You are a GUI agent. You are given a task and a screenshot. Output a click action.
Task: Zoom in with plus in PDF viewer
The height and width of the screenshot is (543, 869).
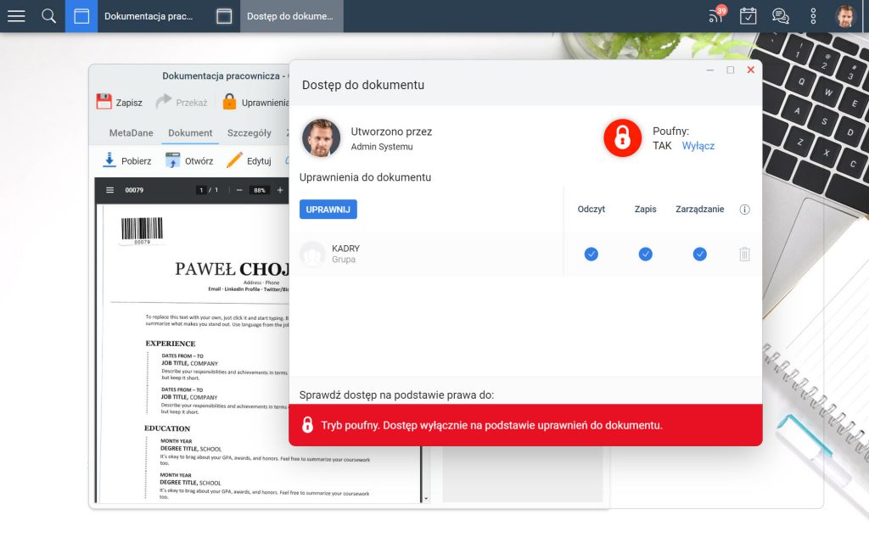(280, 190)
